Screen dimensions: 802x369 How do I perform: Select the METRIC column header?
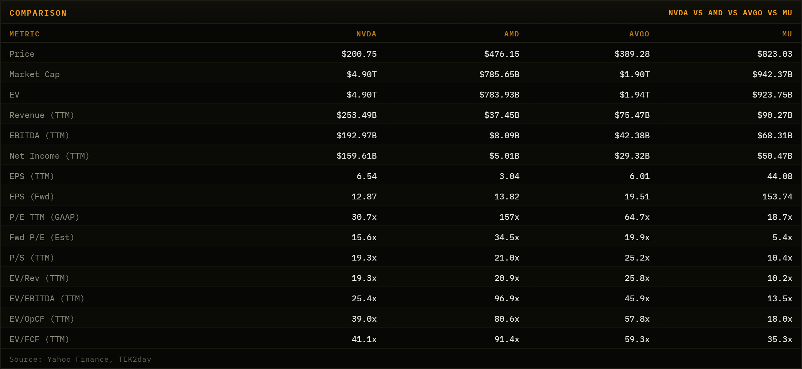tap(24, 34)
